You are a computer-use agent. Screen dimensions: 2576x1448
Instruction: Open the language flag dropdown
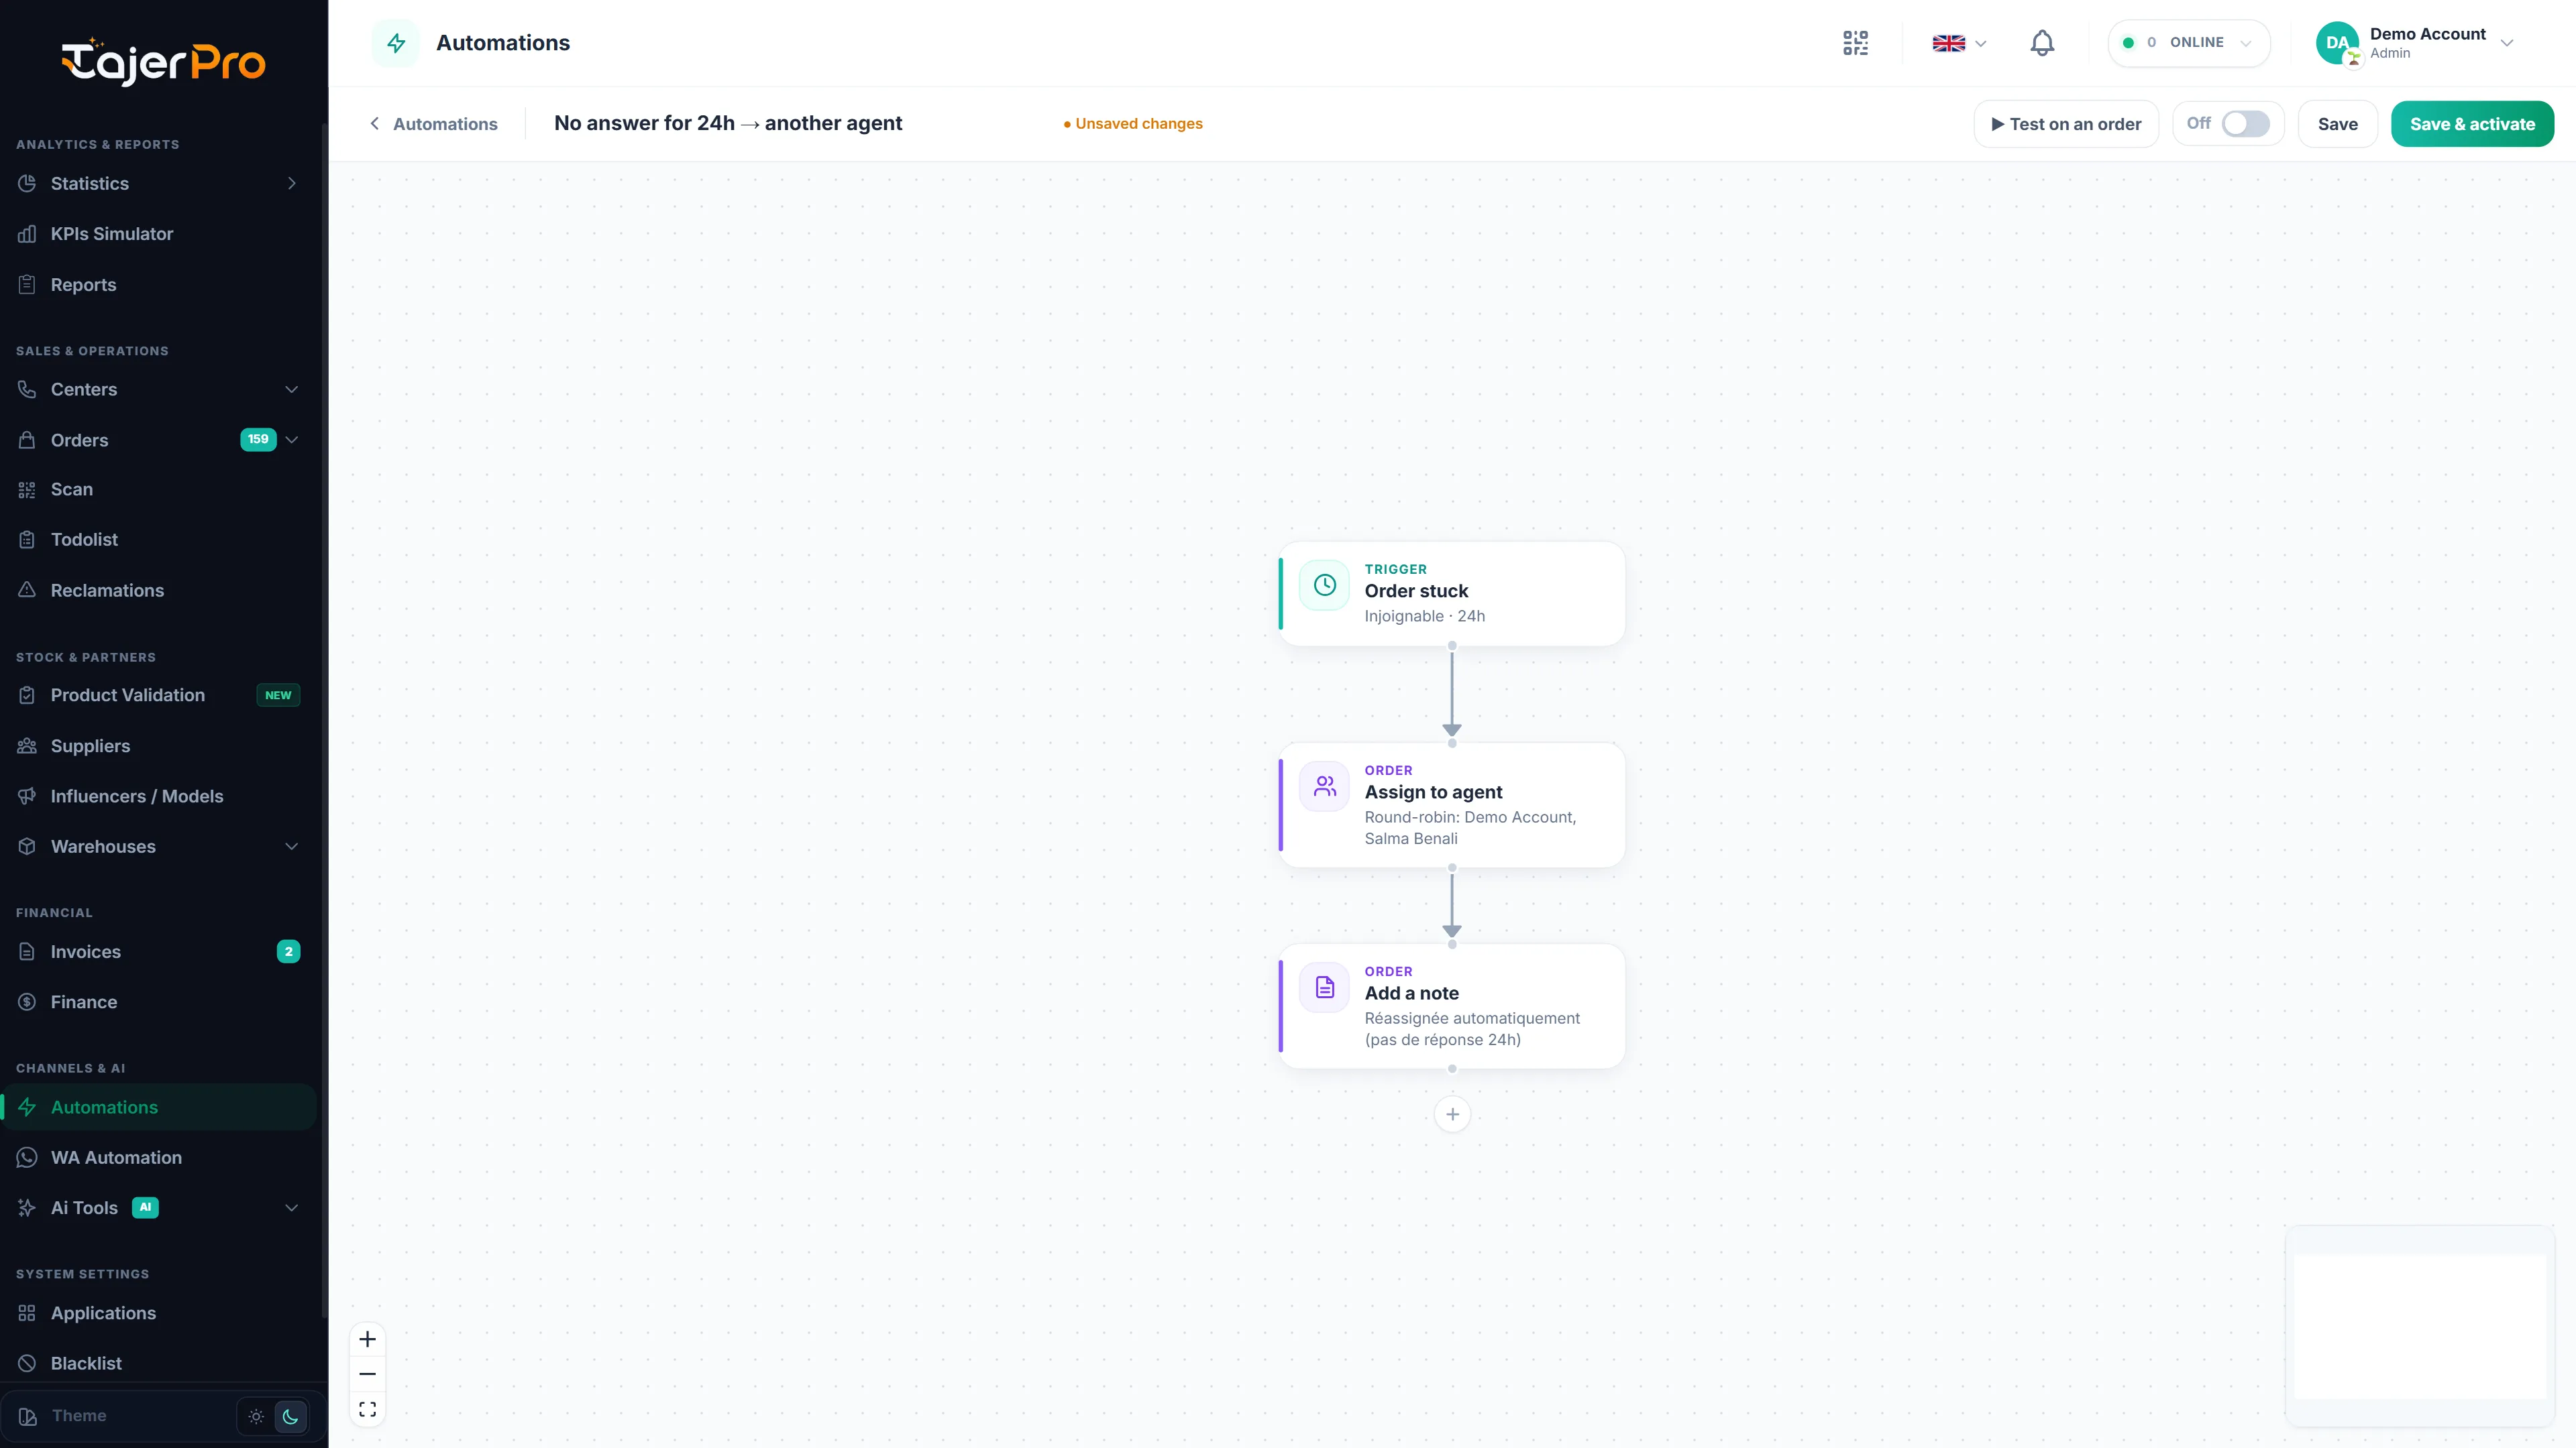point(1959,43)
